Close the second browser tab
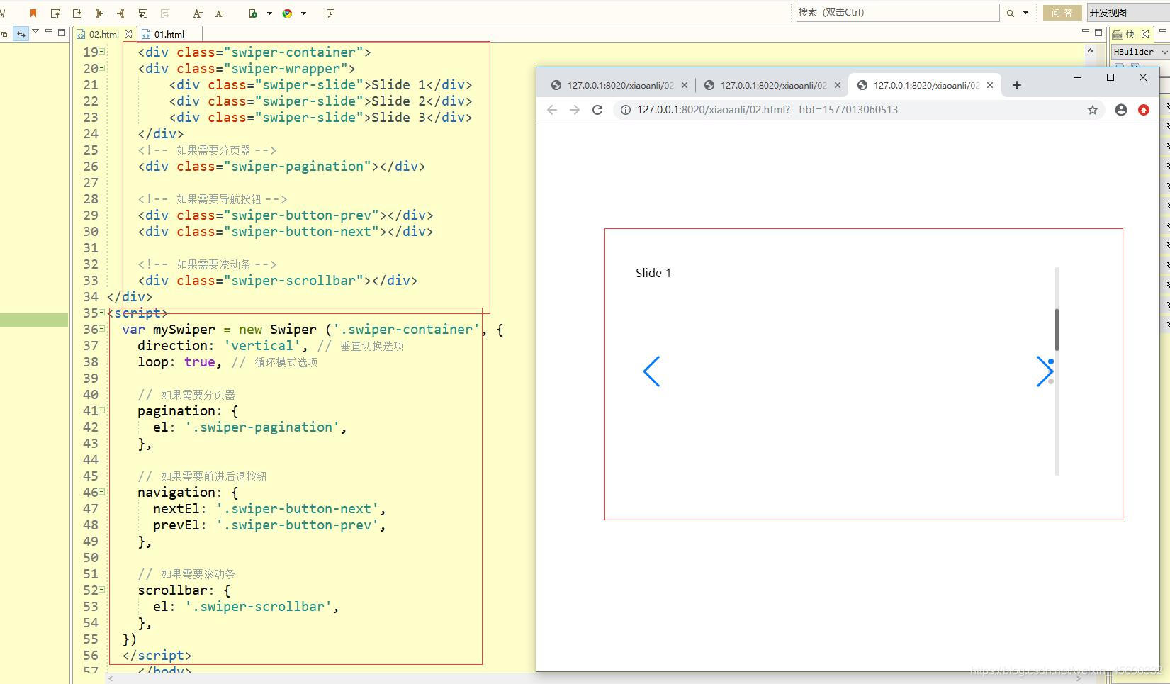The width and height of the screenshot is (1170, 684). (837, 85)
